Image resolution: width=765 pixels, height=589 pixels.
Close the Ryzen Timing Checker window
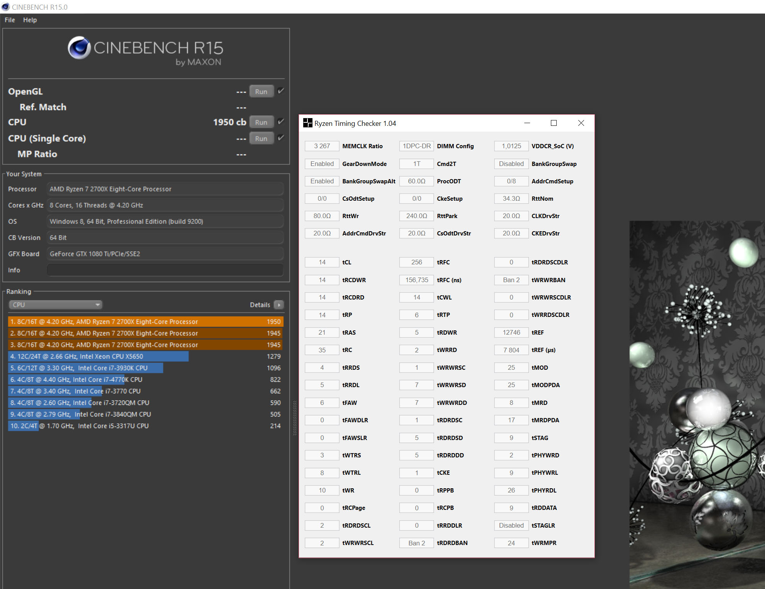coord(581,123)
